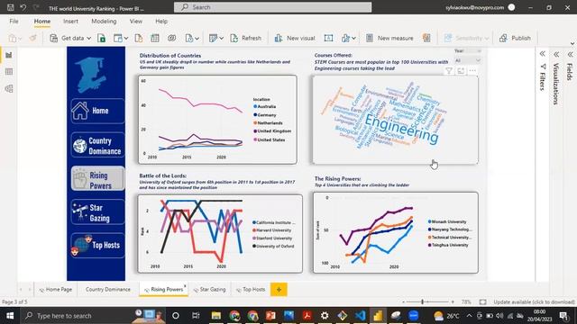This screenshot has width=577, height=324.
Task: Click the Search box in title bar
Action: pyautogui.click(x=272, y=7)
